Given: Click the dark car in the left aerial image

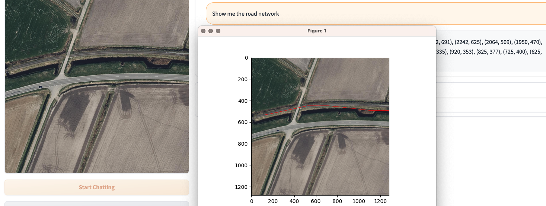Looking at the screenshot, I should click(x=40, y=87).
